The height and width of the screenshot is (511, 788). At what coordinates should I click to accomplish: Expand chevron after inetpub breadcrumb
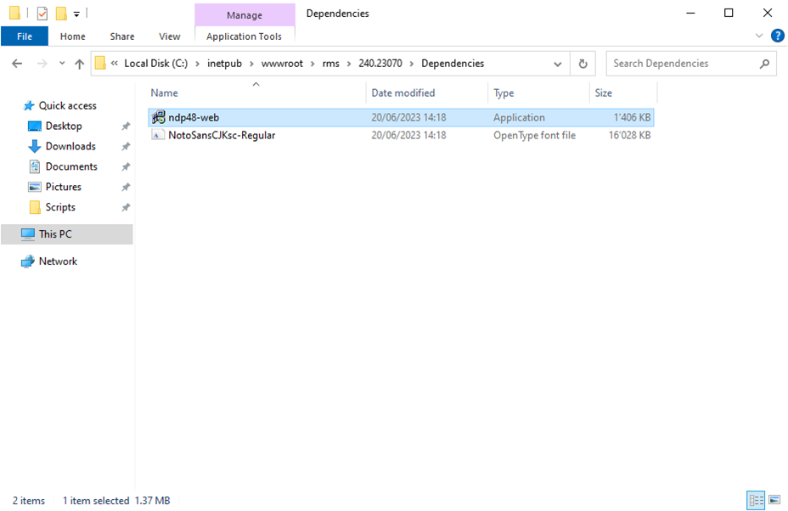tap(252, 64)
